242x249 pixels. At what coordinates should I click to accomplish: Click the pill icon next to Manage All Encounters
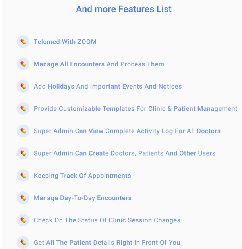point(23,64)
